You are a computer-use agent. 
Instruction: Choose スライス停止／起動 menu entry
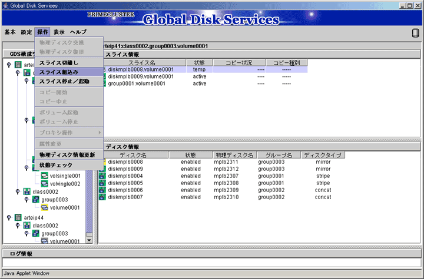[x=69, y=81]
